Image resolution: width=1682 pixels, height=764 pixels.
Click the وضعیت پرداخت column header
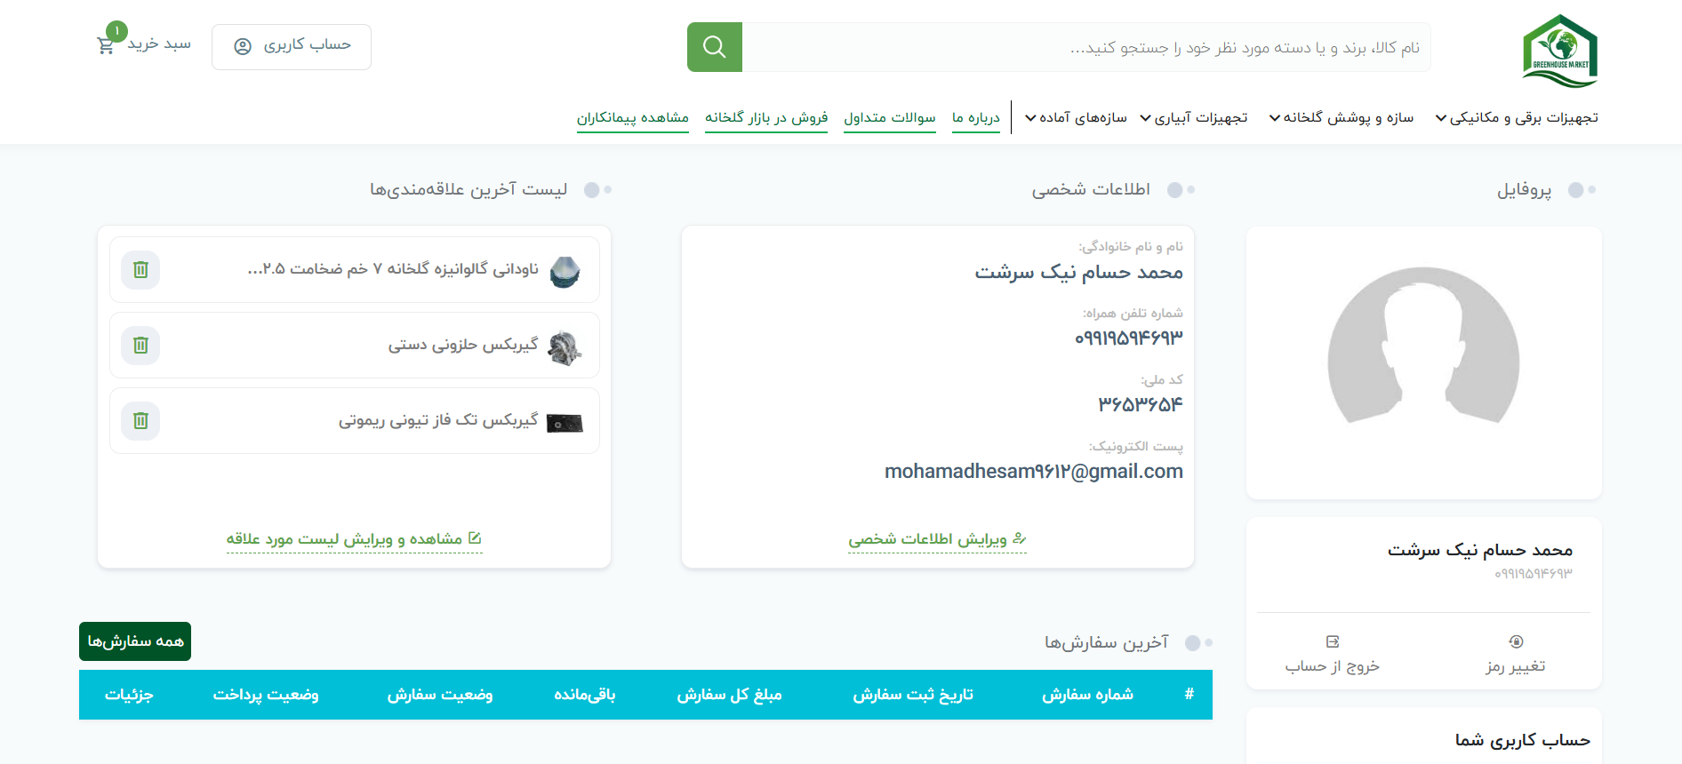(x=266, y=695)
